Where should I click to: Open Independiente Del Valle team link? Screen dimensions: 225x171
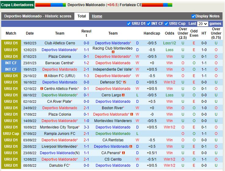tap(112, 69)
